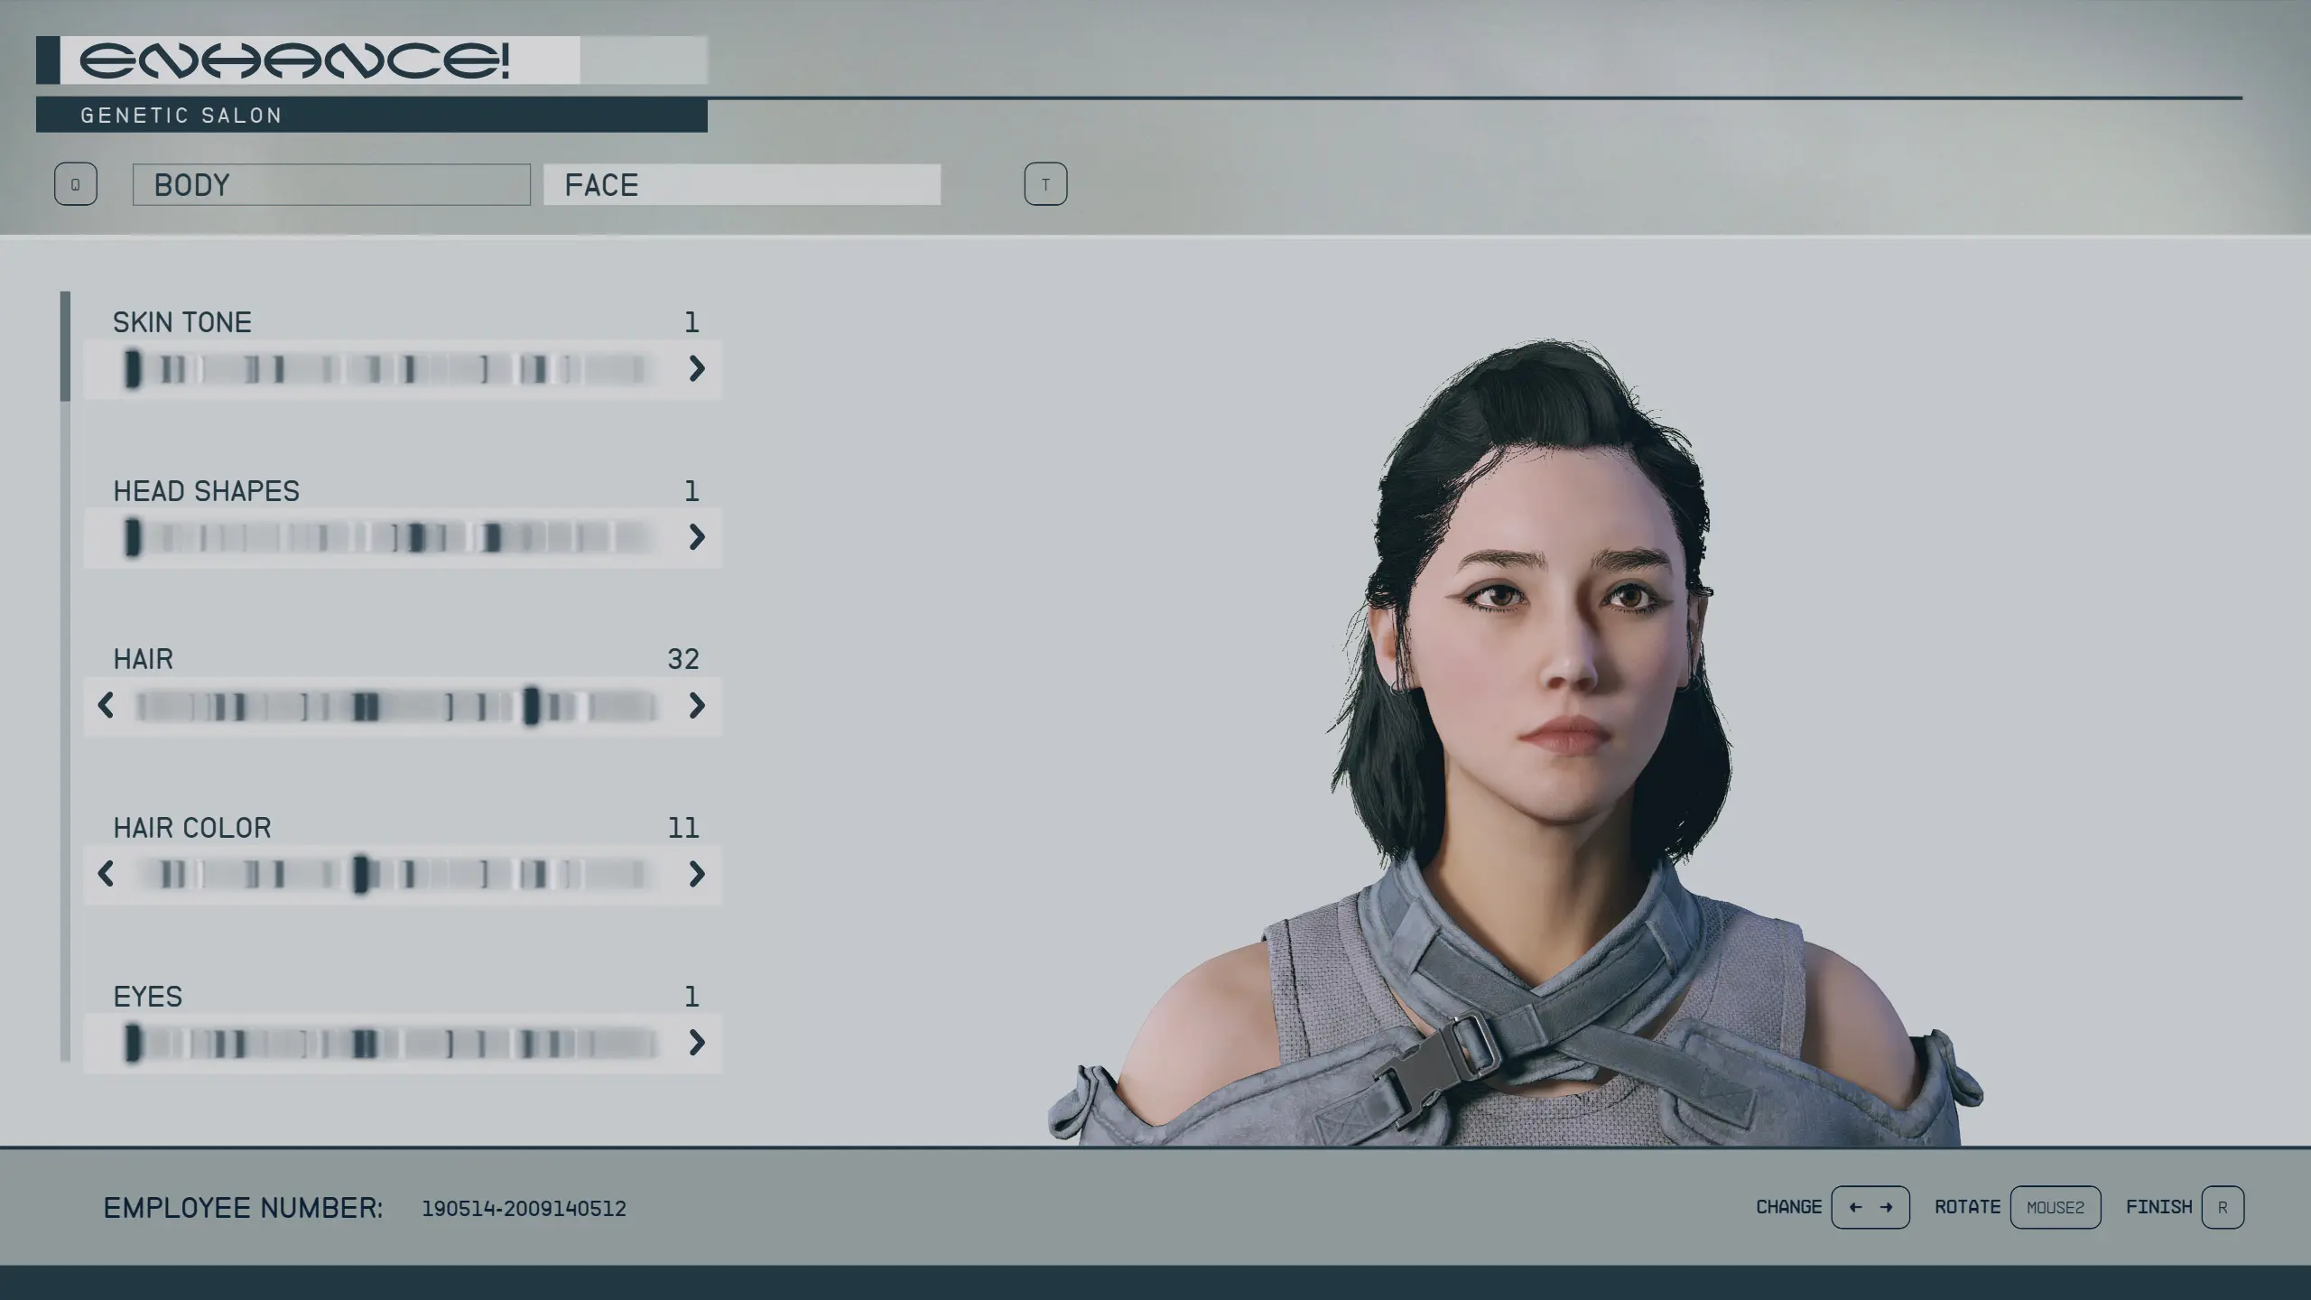Click the Hair slider track

coord(397,705)
